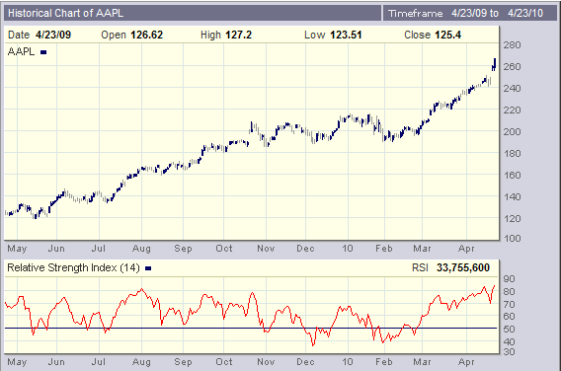Image resolution: width=561 pixels, height=371 pixels.
Task: Click the High value 127.2
Action: pyautogui.click(x=239, y=35)
